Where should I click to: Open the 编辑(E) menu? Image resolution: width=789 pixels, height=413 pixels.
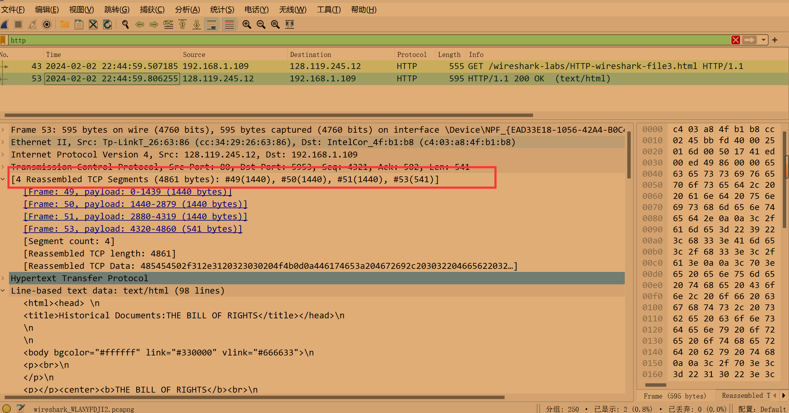pos(47,10)
